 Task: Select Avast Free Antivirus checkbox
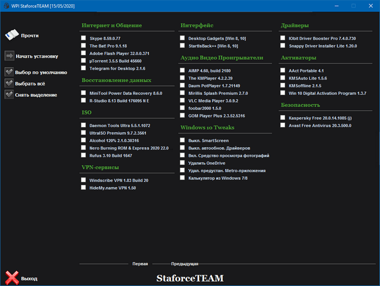pos(283,125)
